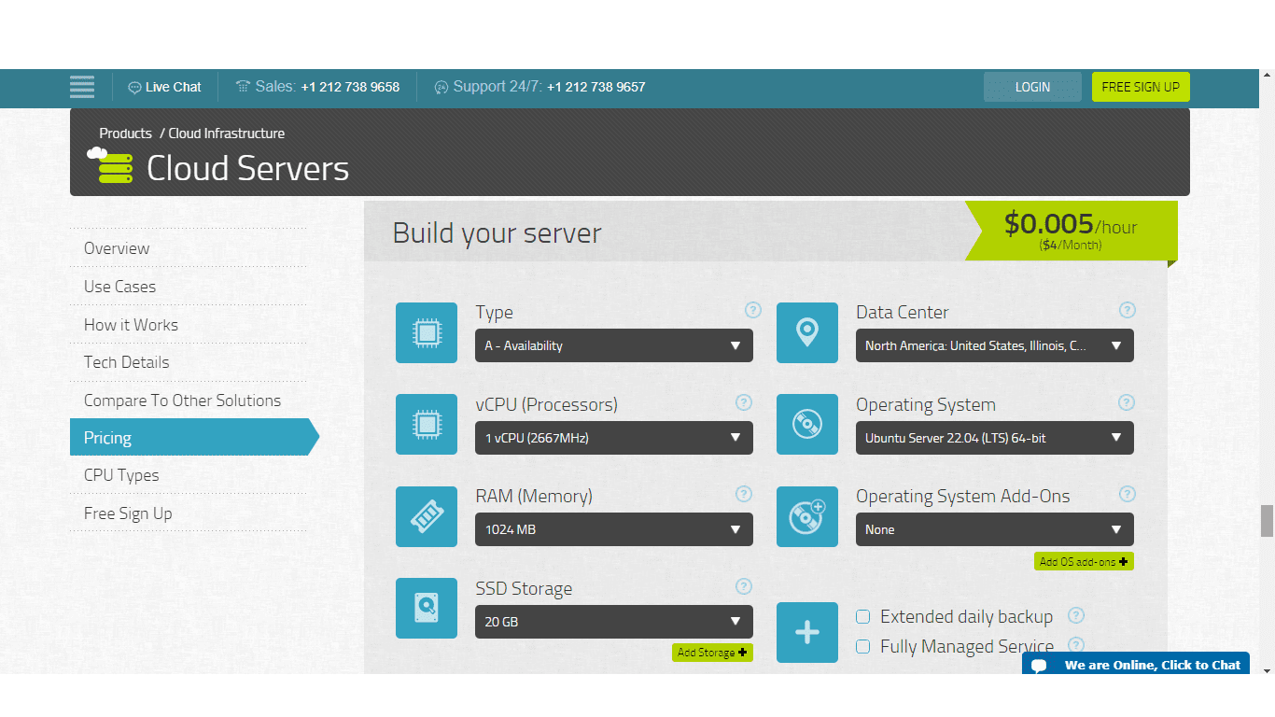Click the Live Chat bubble icon
The height and width of the screenshot is (717, 1275).
134,87
